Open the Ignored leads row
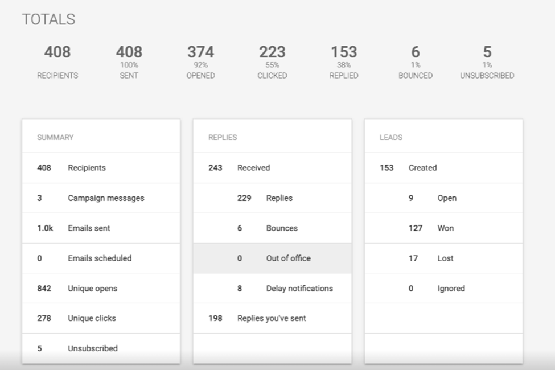 click(444, 288)
